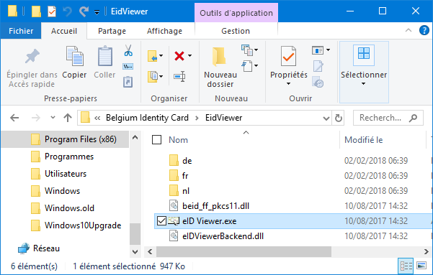The width and height of the screenshot is (433, 275).
Task: Open the Gestion tab
Action: point(236,31)
